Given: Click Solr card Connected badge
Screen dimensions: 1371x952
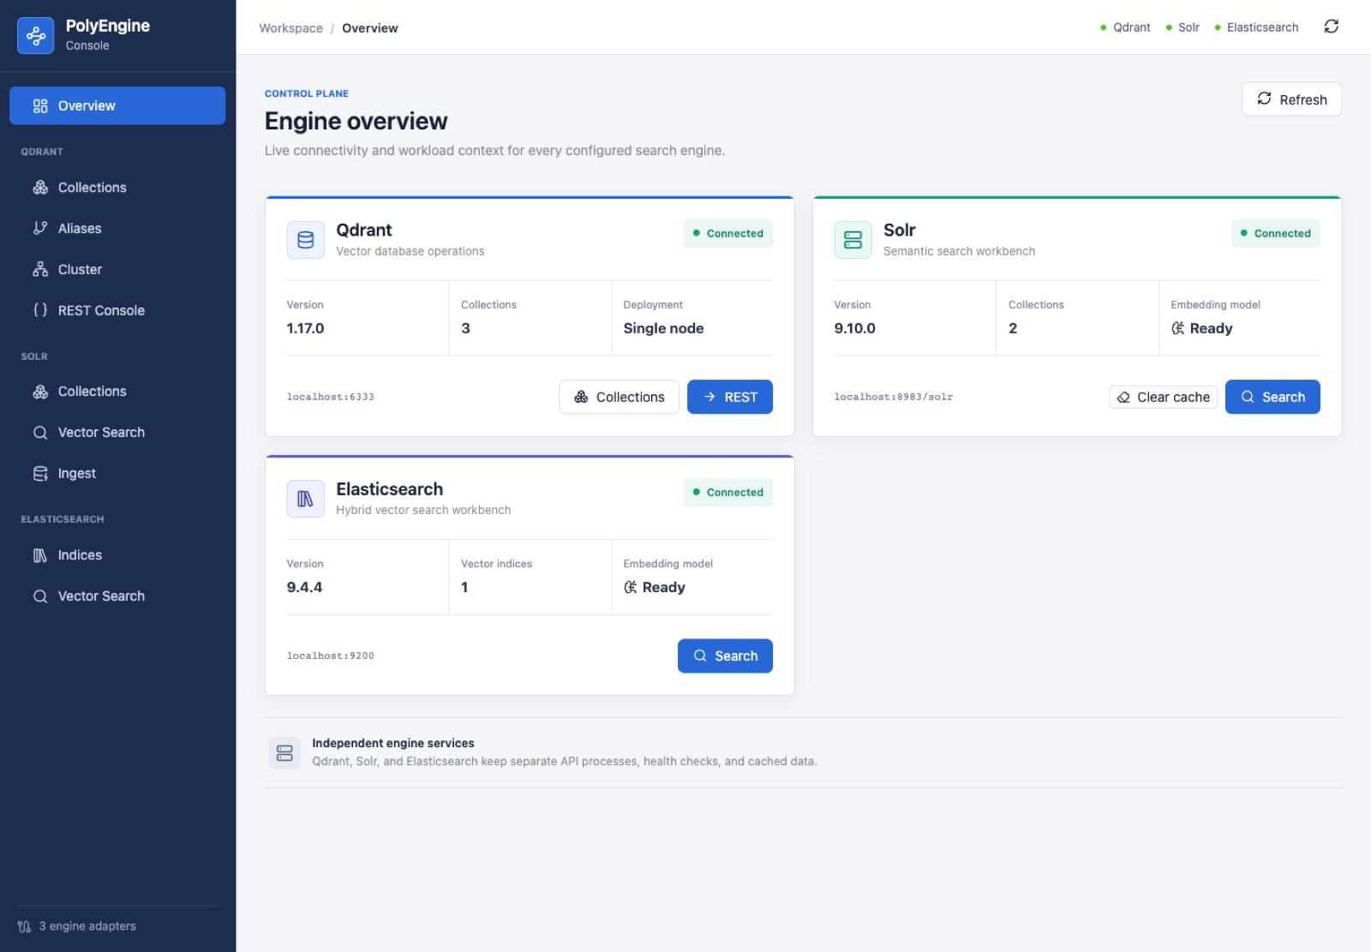Looking at the screenshot, I should [x=1276, y=233].
